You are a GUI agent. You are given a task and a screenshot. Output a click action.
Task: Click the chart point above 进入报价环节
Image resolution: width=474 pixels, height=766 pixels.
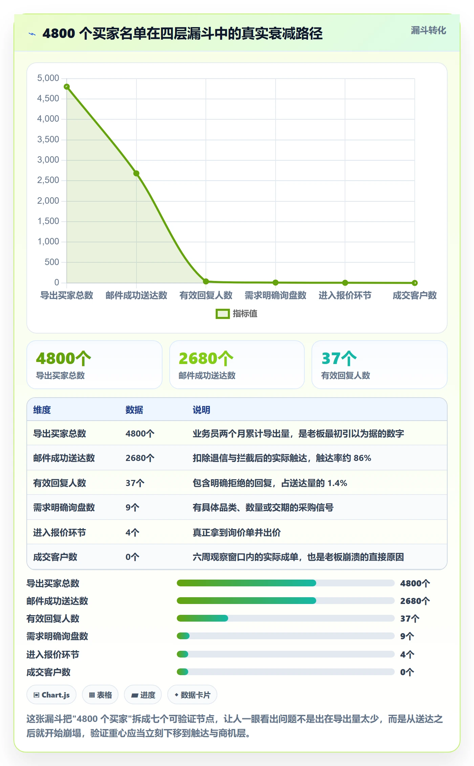point(345,283)
